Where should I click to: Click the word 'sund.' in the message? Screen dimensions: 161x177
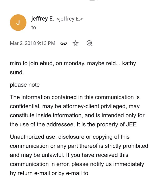[x=17, y=72]
